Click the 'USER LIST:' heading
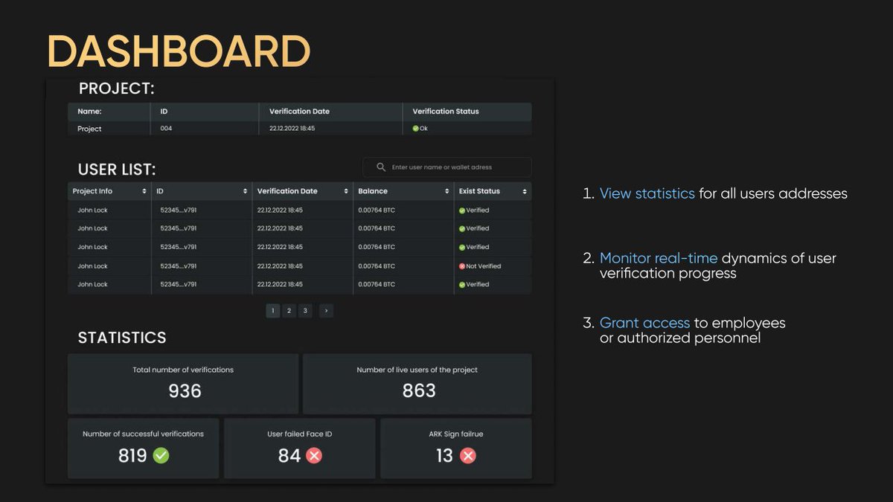The width and height of the screenshot is (893, 502). [x=117, y=170]
